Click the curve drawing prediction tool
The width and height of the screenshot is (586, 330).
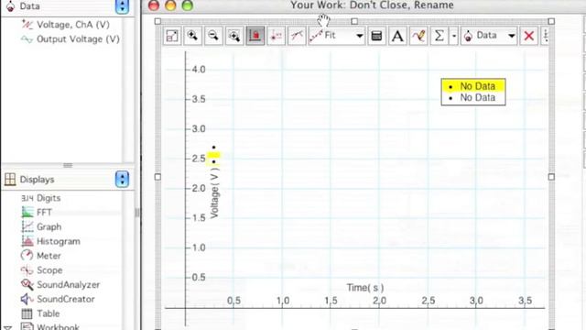tap(418, 36)
